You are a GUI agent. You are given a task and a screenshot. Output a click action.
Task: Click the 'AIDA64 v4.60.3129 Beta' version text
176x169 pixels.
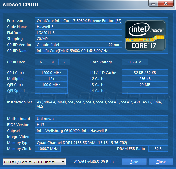click(94, 162)
